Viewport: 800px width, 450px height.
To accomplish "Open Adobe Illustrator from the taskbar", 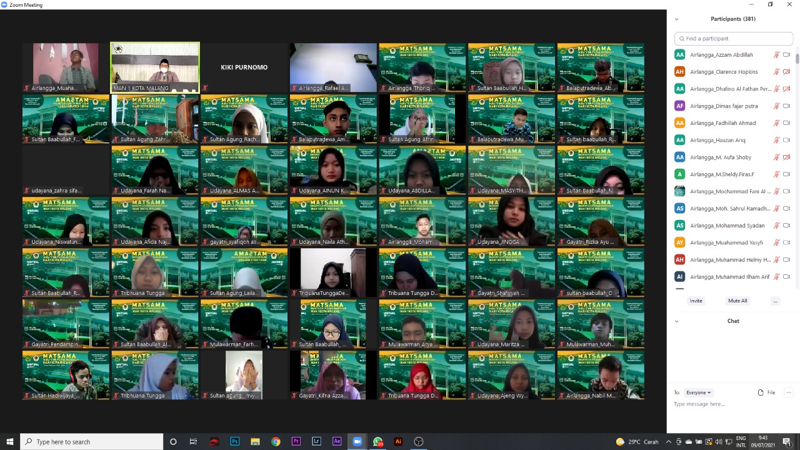I will 398,441.
